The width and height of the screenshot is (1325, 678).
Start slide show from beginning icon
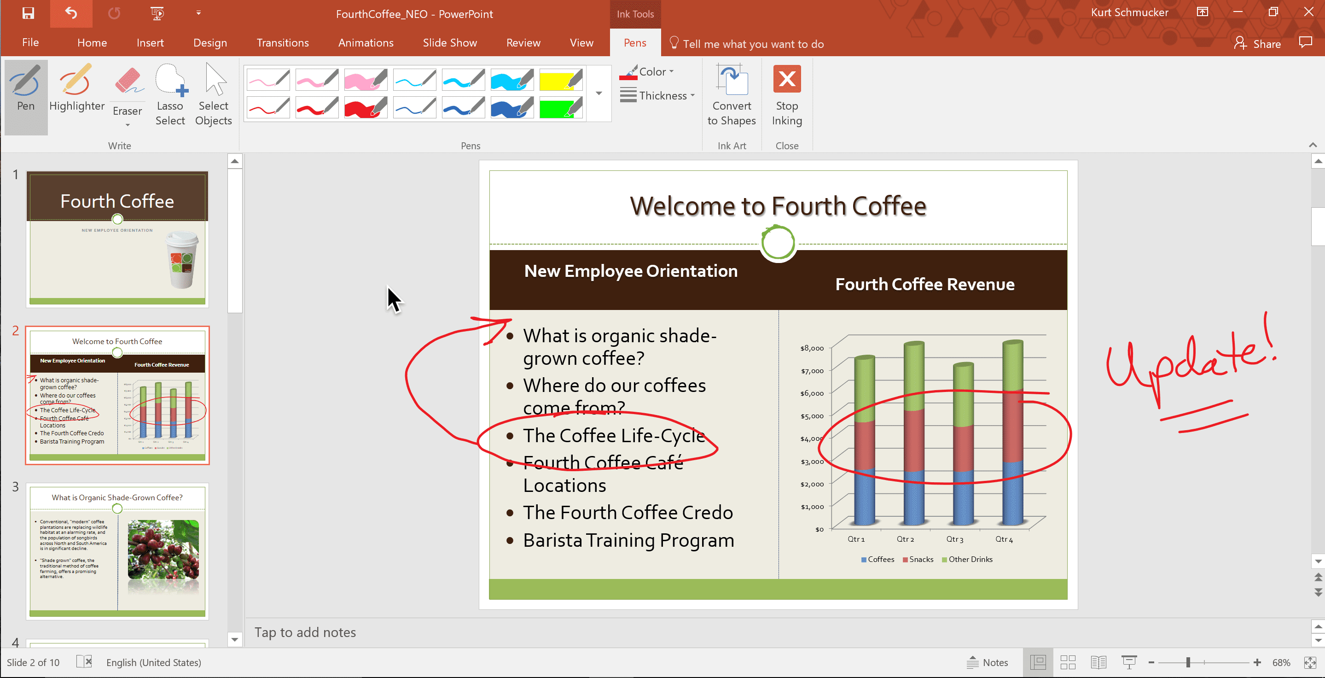157,13
